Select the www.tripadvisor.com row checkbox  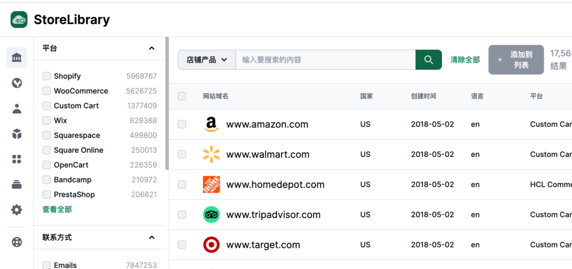pos(182,215)
